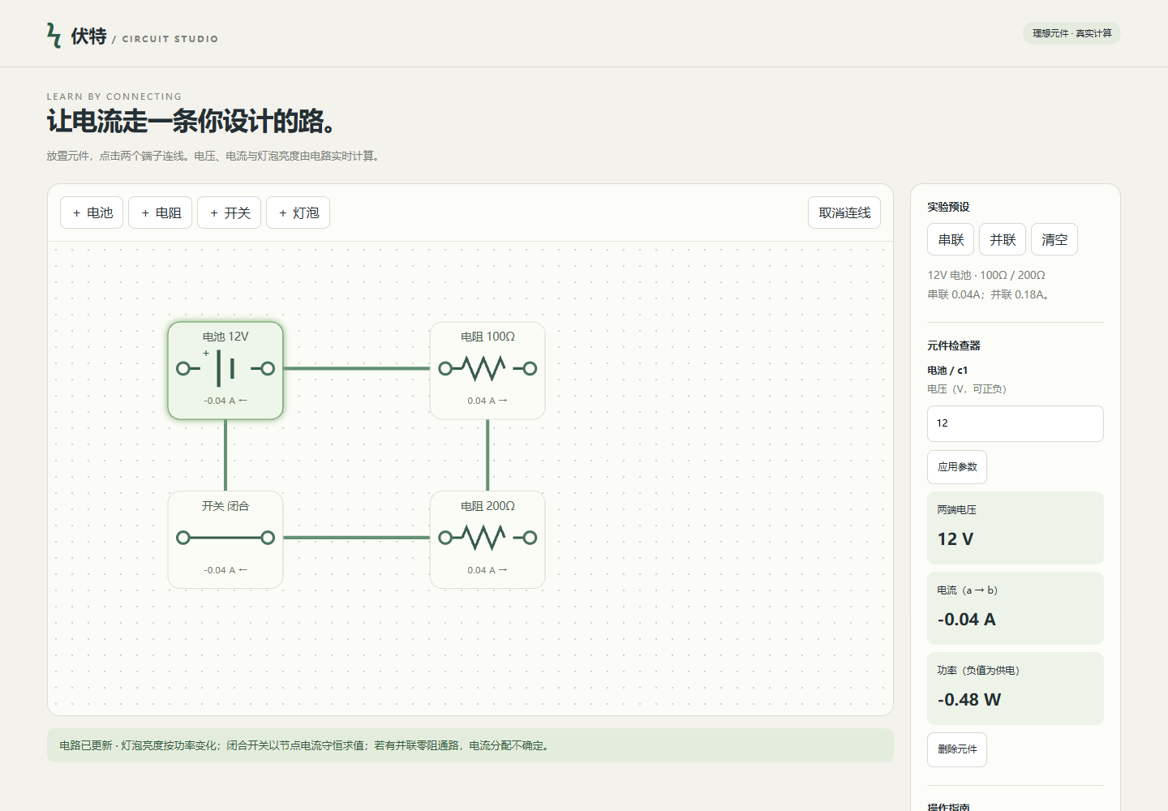The image size is (1168, 811).
Task: Click the 伏特 lightning logo icon
Action: pyautogui.click(x=54, y=36)
